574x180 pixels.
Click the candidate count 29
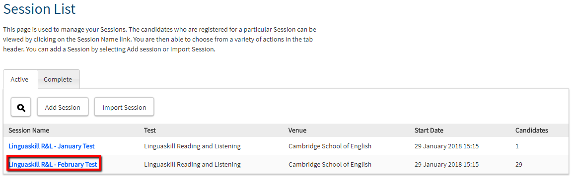[x=519, y=164]
